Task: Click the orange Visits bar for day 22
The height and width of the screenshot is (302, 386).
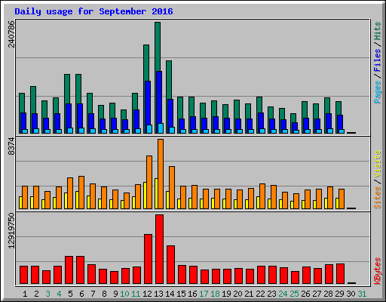Action: tap(262, 196)
